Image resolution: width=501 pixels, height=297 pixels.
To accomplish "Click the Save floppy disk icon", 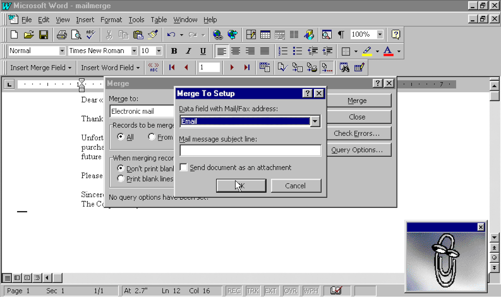I will tap(43, 34).
